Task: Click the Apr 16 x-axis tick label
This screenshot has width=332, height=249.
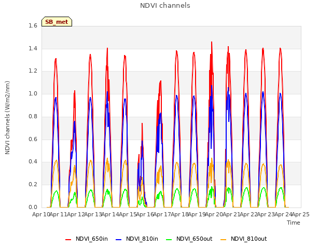Action: pyautogui.click(x=145, y=214)
